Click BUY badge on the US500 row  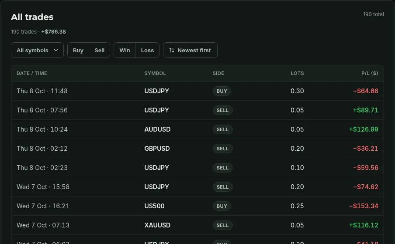(x=222, y=206)
